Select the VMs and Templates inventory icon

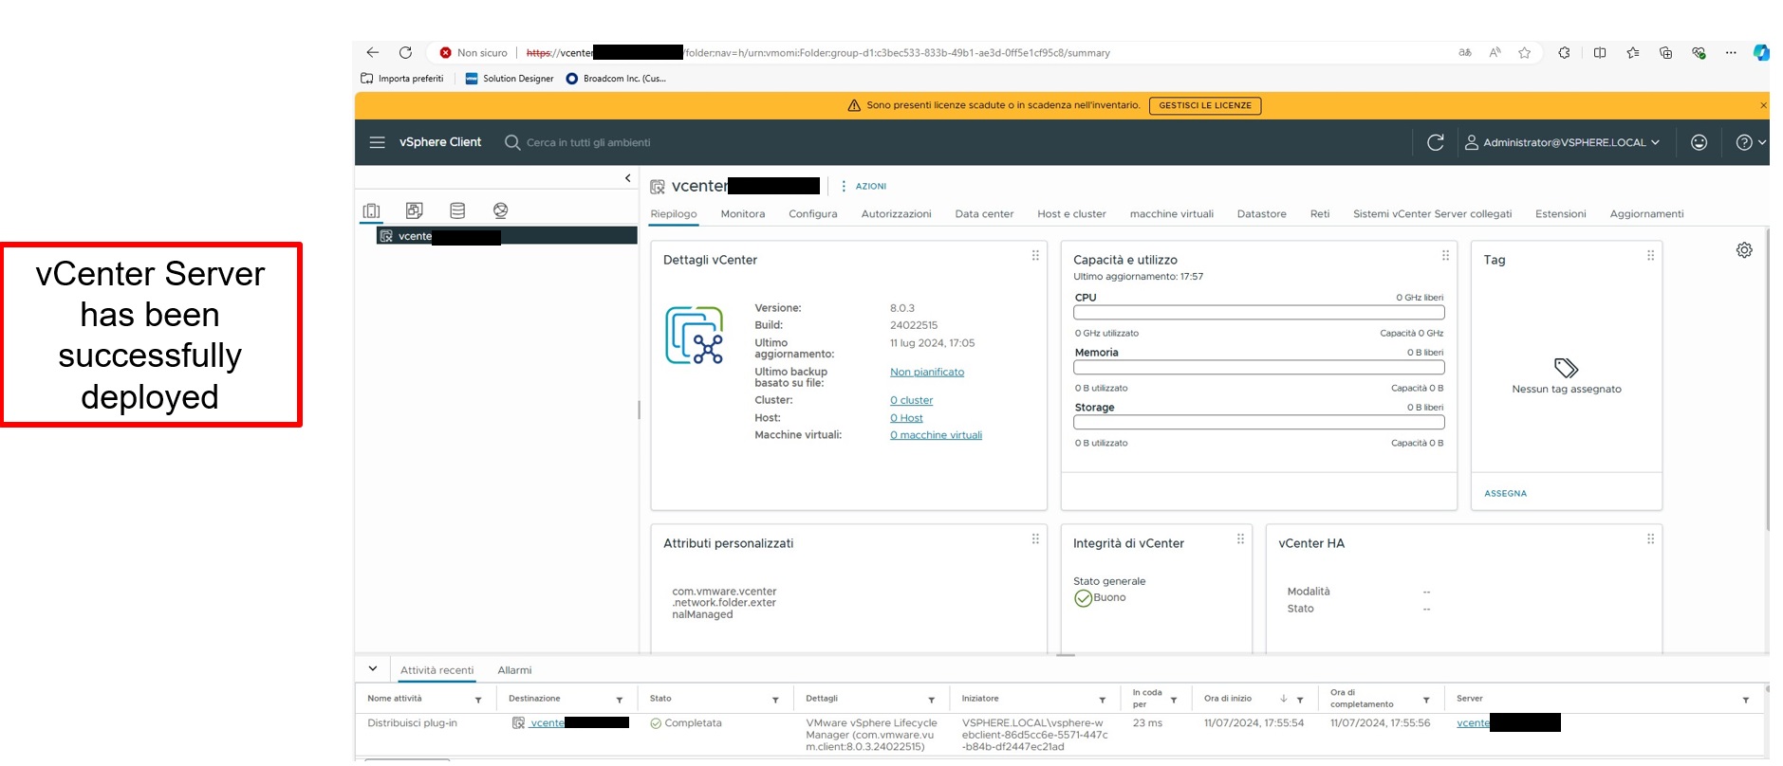point(415,210)
